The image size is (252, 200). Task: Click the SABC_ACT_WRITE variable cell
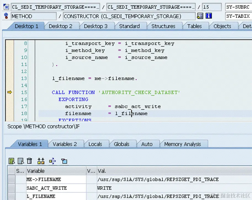[x=56, y=188]
